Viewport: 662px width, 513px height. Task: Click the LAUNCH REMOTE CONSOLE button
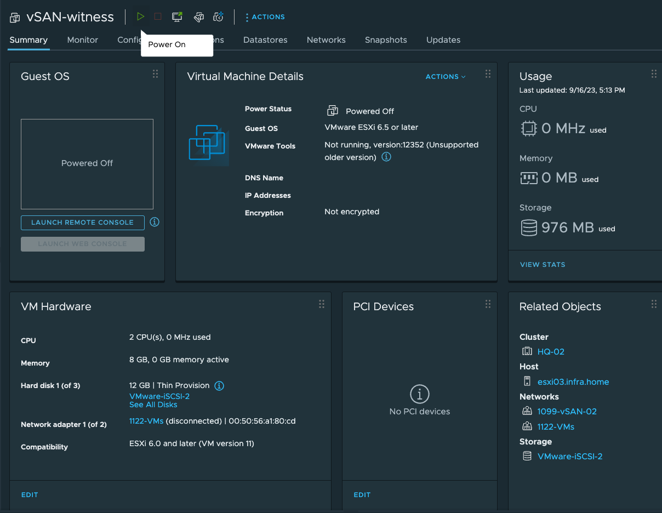[82, 223]
